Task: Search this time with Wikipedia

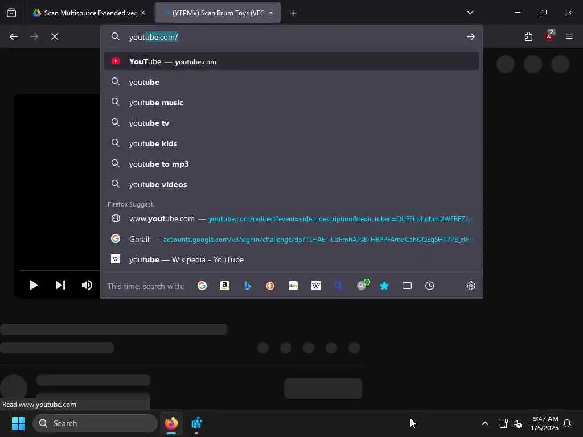Action: coord(315,286)
